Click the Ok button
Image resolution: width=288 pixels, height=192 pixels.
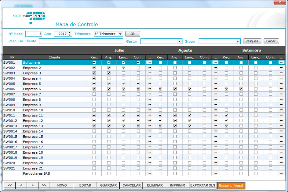pos(132,34)
